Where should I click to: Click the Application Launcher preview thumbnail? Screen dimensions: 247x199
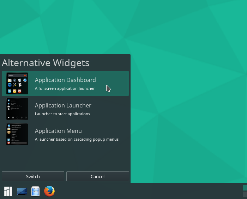[x=17, y=109]
